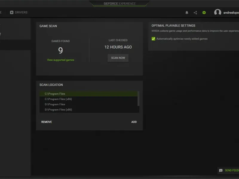The width and height of the screenshot is (239, 179).
Task: Select the C:\Program Files (x86) scan location
Action: (x=88, y=99)
